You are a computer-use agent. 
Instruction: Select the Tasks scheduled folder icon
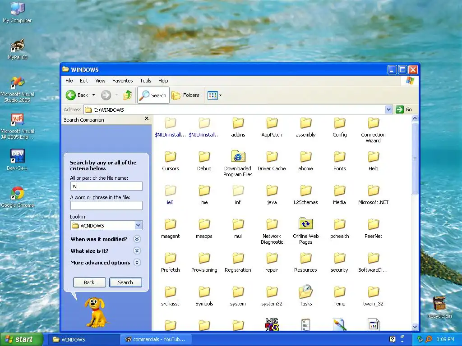tap(305, 296)
